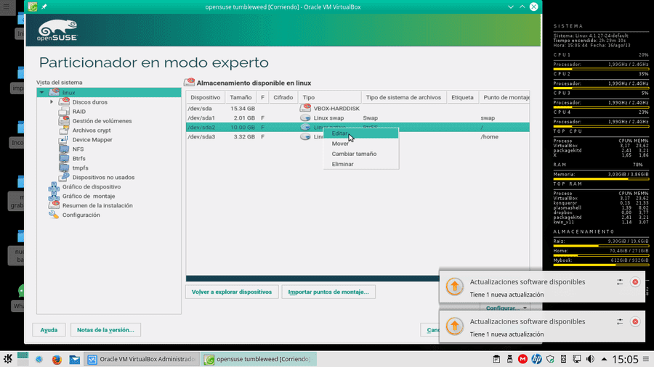Open Firefox from the taskbar
This screenshot has height=367, width=654.
(57, 359)
